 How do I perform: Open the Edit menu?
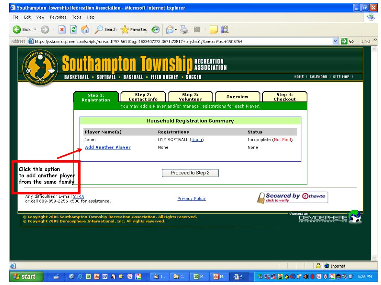(27, 17)
